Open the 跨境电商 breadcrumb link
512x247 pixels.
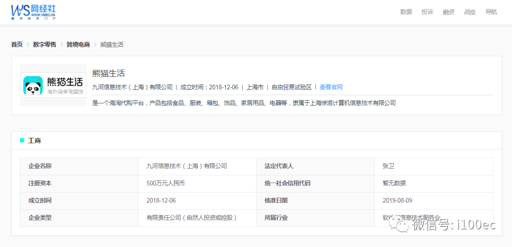coord(78,44)
